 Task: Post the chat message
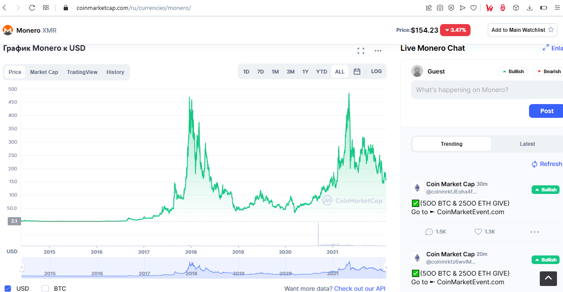click(x=546, y=111)
